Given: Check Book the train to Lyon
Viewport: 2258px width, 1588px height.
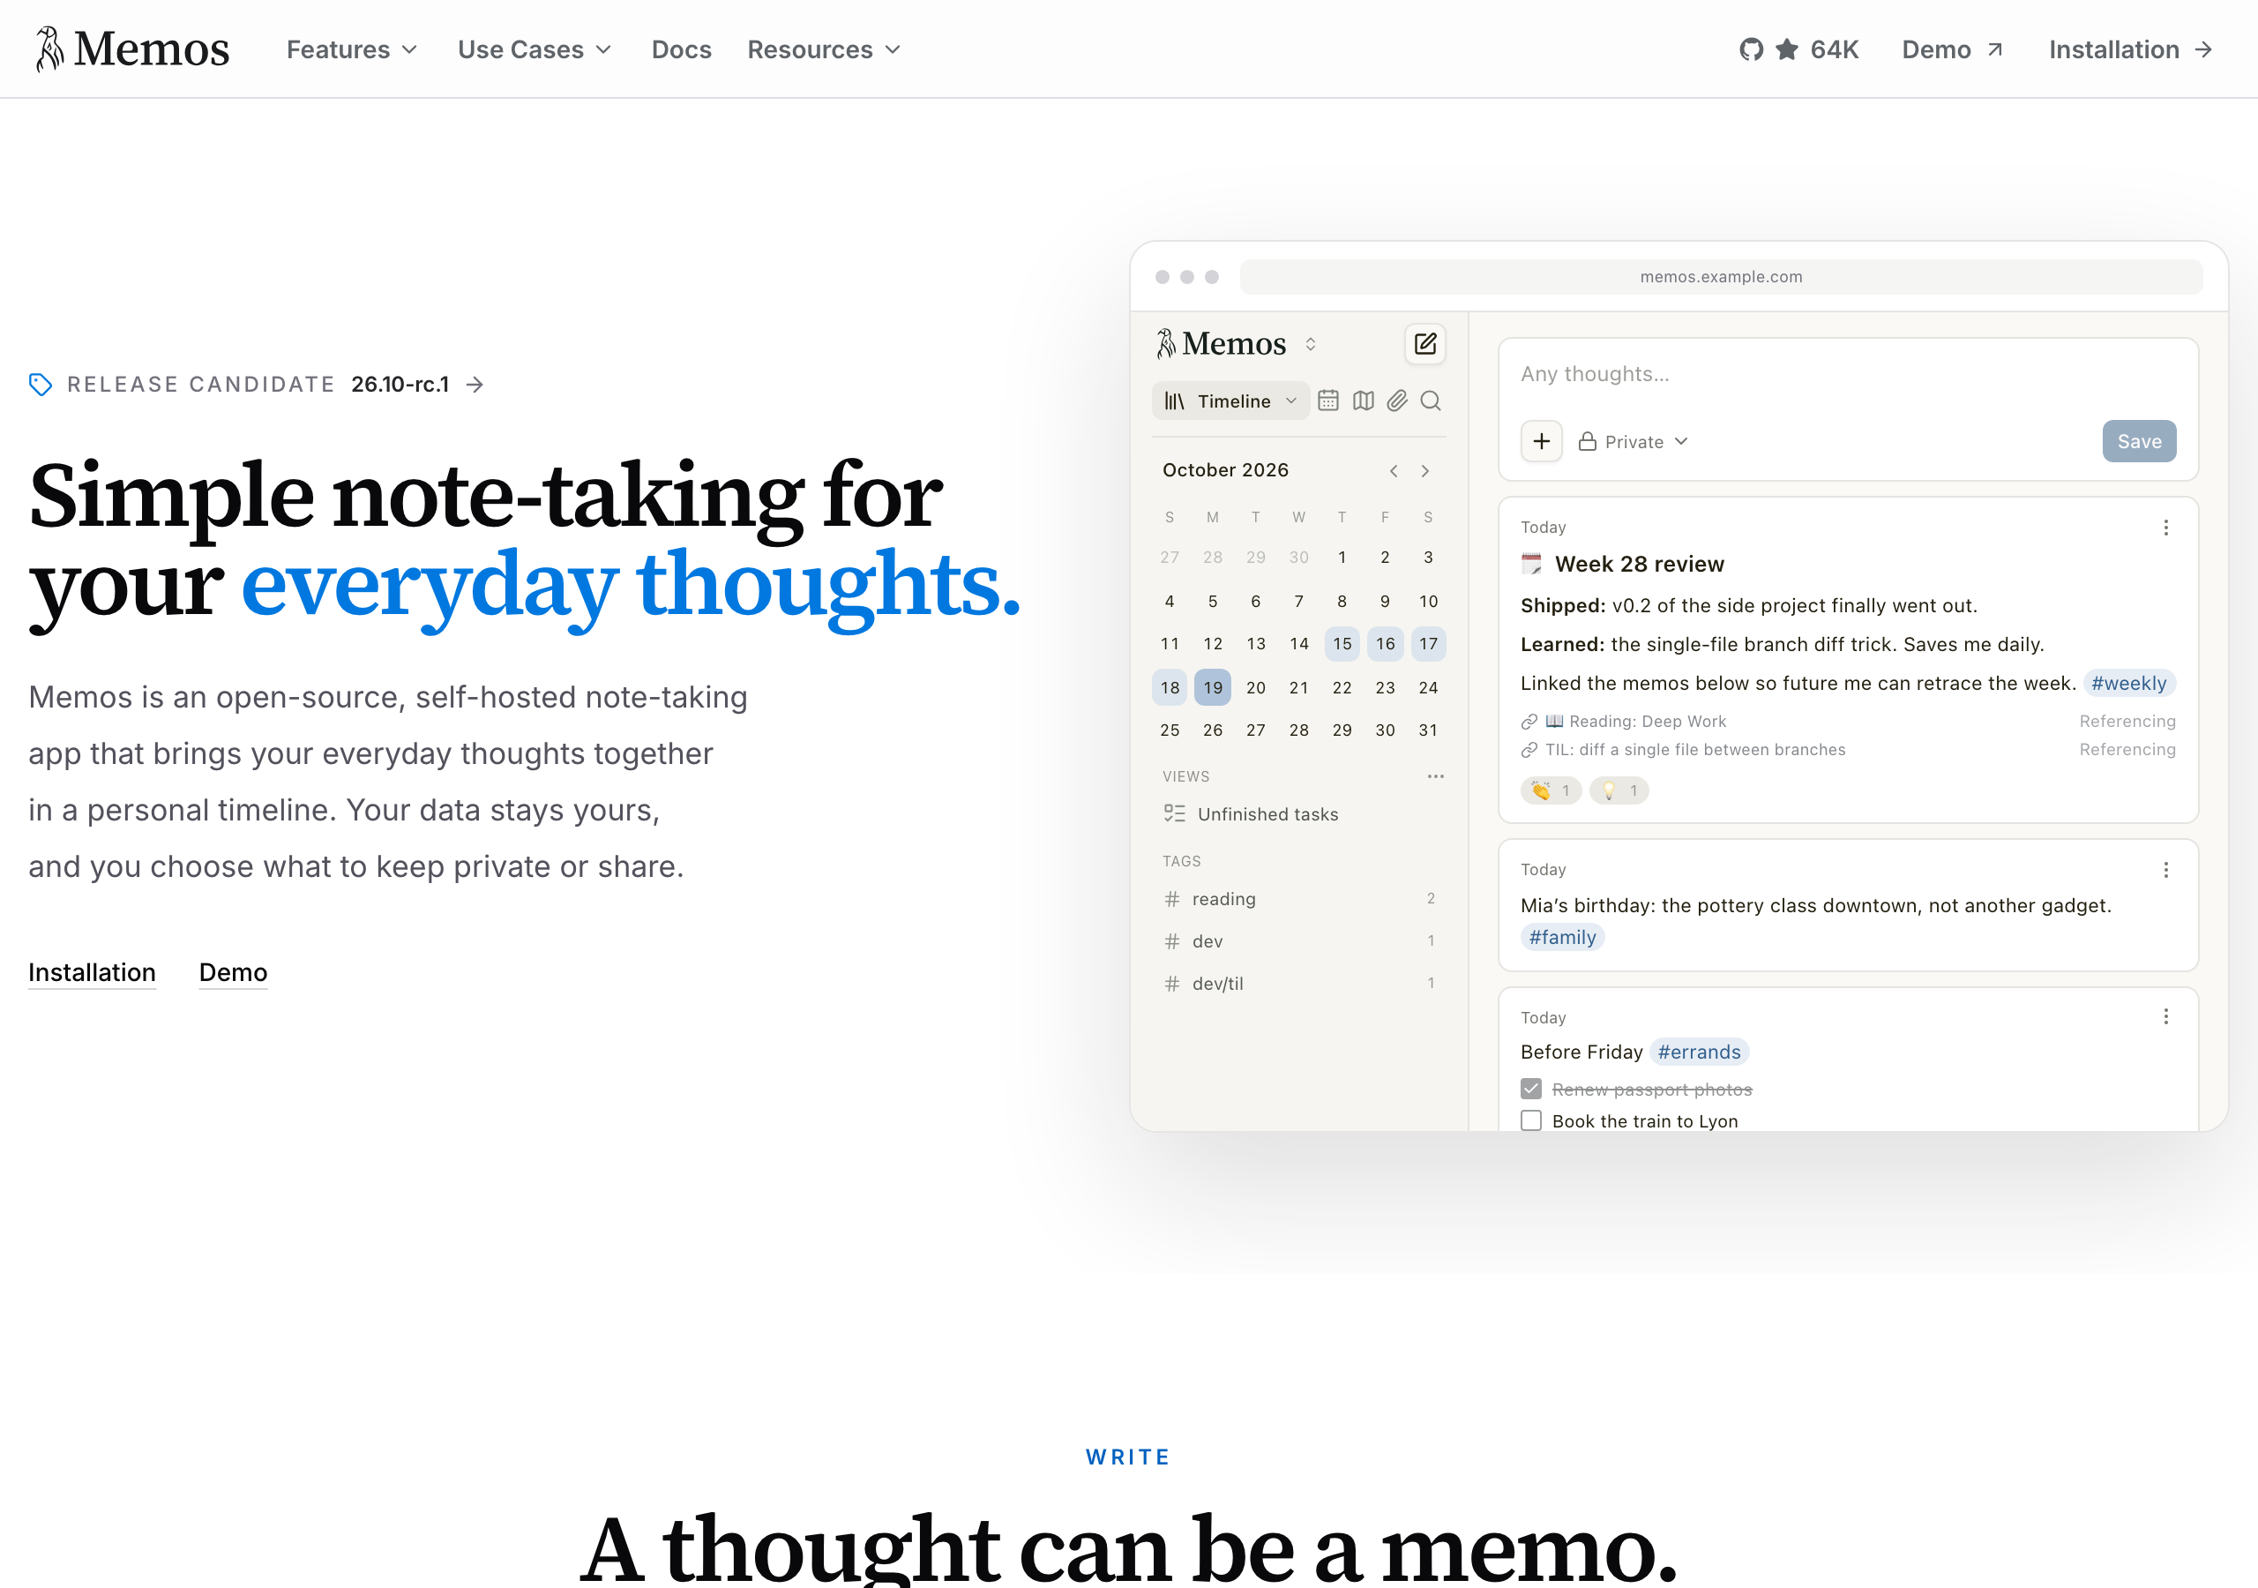Looking at the screenshot, I should click(x=1531, y=1120).
